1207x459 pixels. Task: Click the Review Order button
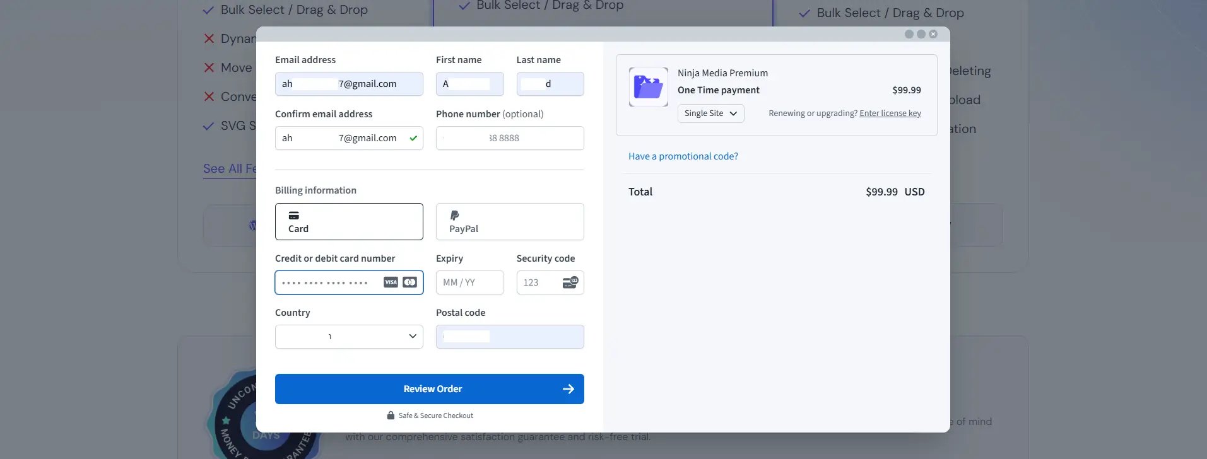pos(430,389)
